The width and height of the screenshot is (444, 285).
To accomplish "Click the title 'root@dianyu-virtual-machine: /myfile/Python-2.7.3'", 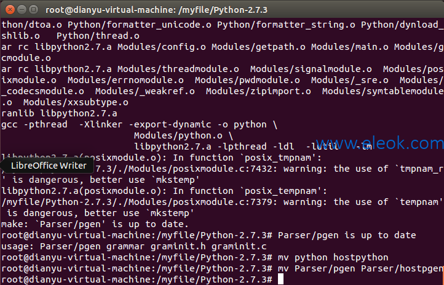I will 156,10.
